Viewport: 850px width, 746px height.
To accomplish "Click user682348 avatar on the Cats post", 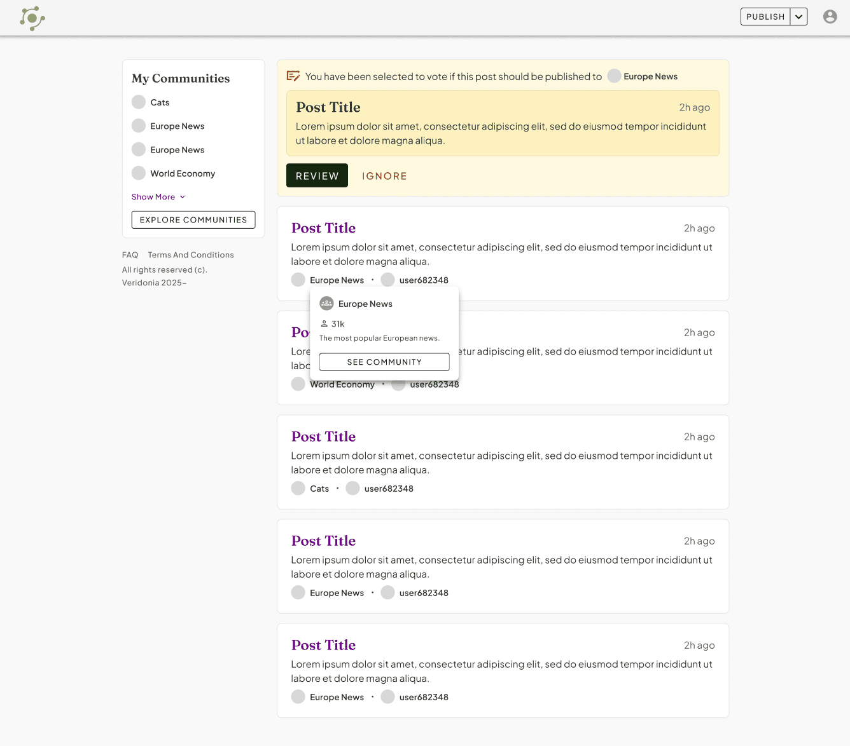I will (x=352, y=489).
